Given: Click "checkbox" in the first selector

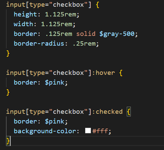Looking at the screenshot, I should point(68,5).
